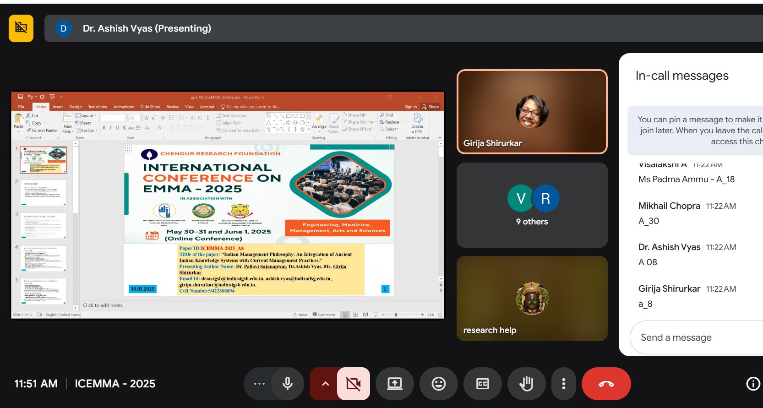763x408 pixels.
Task: Turn on closed captions
Action: [x=483, y=384]
